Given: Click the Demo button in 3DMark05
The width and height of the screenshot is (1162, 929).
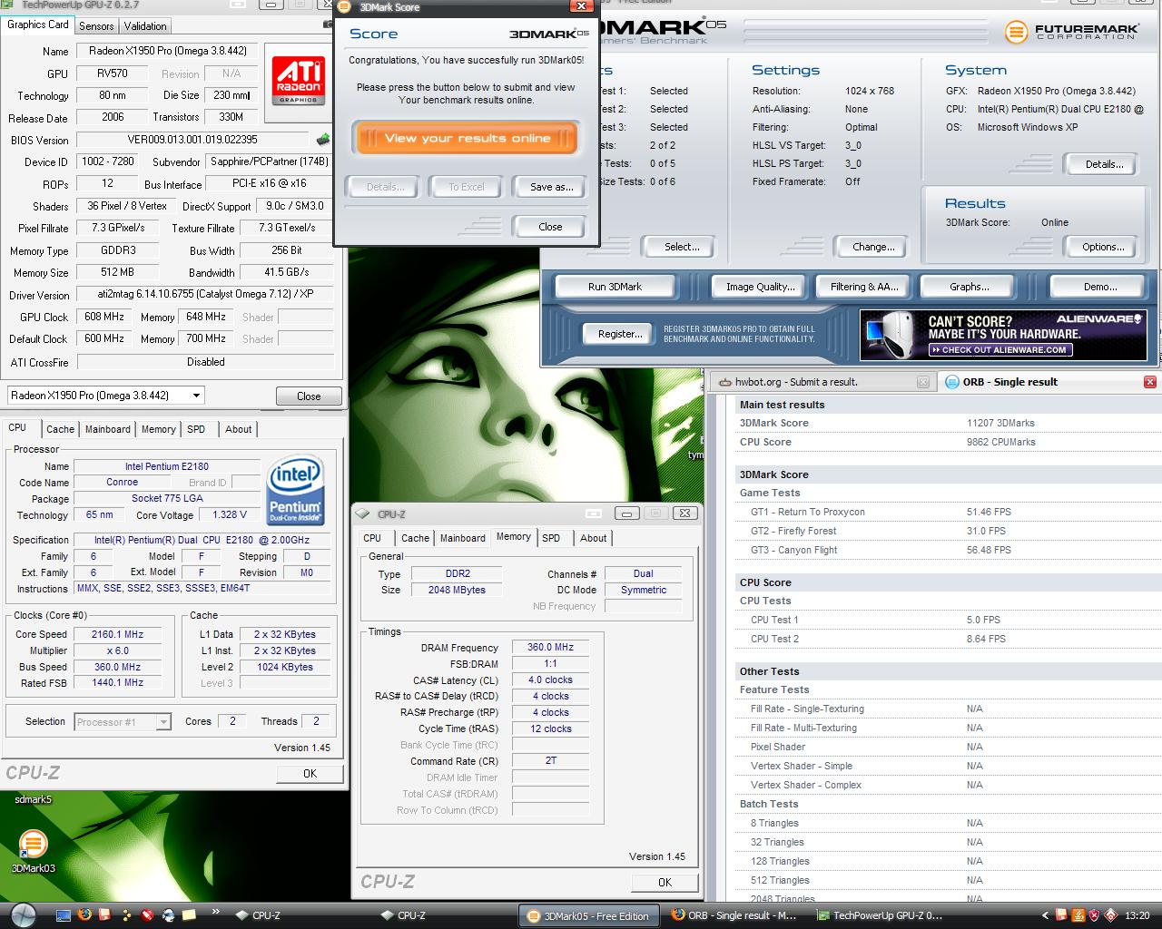Looking at the screenshot, I should [1100, 287].
